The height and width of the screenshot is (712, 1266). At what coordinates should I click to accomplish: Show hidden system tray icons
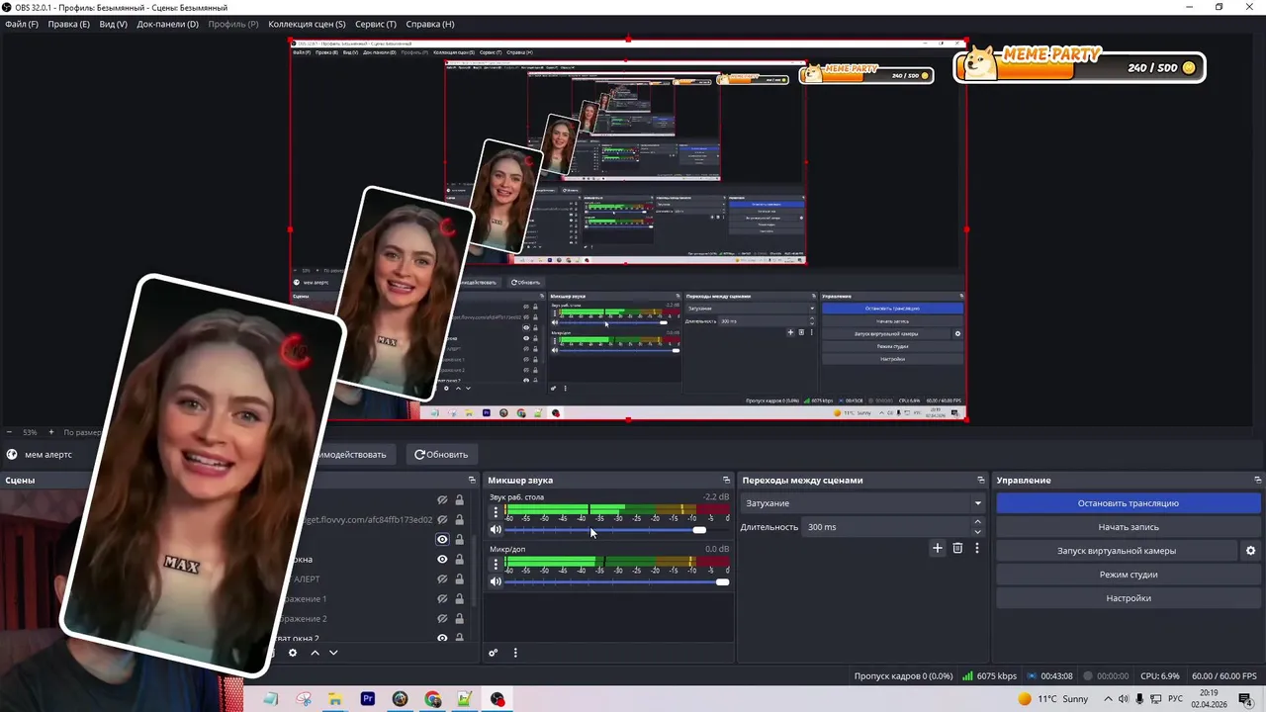[x=1109, y=699]
